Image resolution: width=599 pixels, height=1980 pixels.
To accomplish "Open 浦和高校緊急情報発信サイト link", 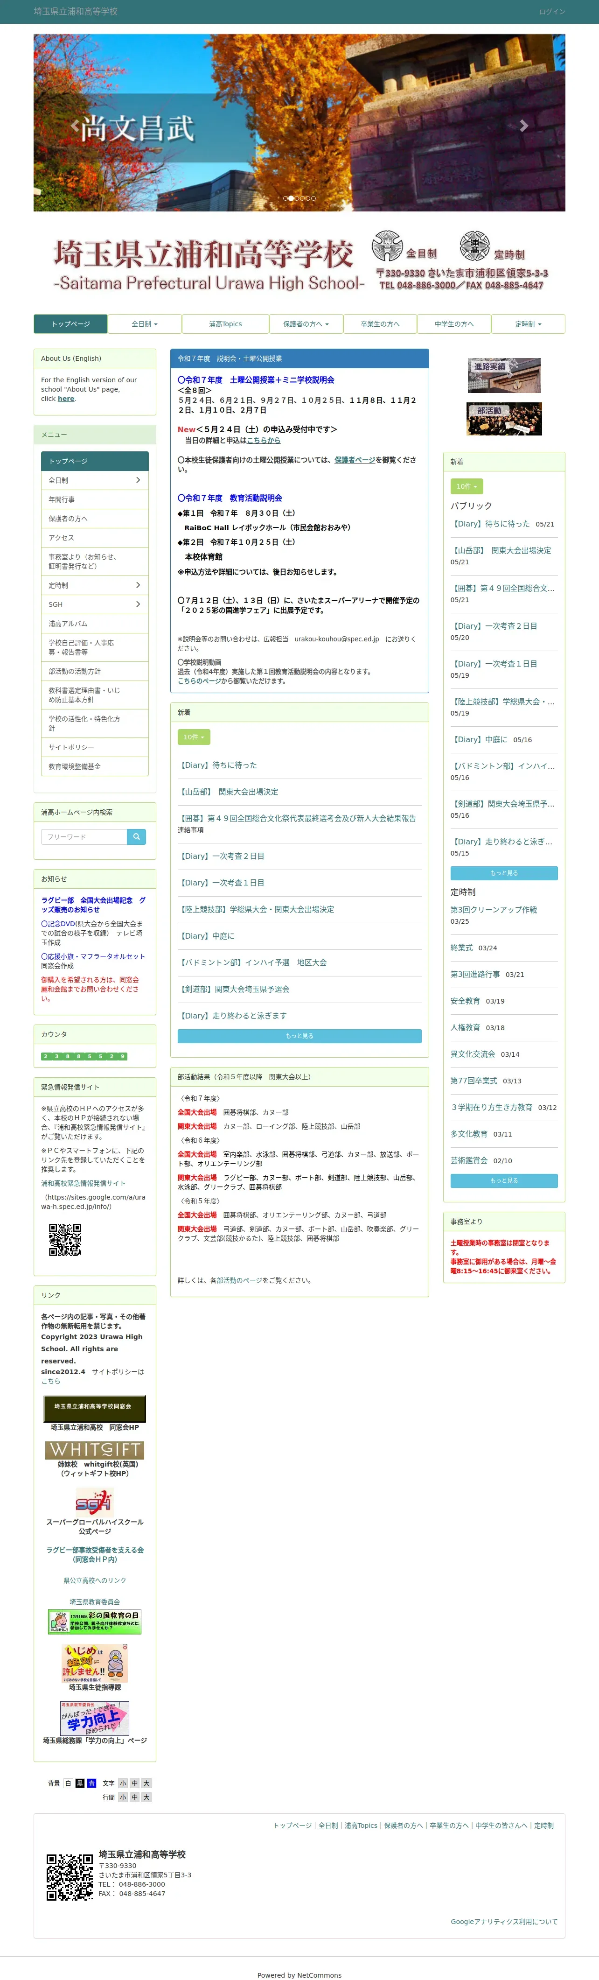I will point(83,1183).
